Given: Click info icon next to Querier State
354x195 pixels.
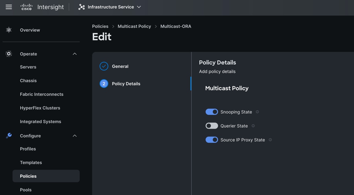Looking at the screenshot, I should 253,126.
